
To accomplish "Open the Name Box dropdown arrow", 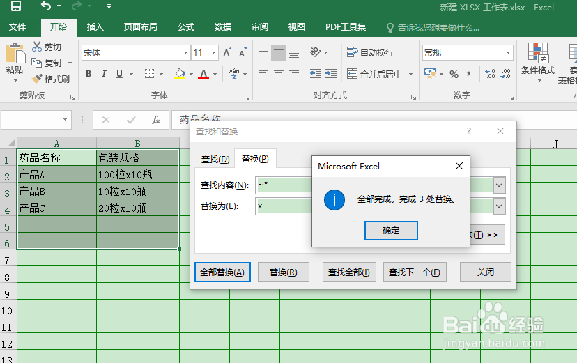I will [65, 119].
